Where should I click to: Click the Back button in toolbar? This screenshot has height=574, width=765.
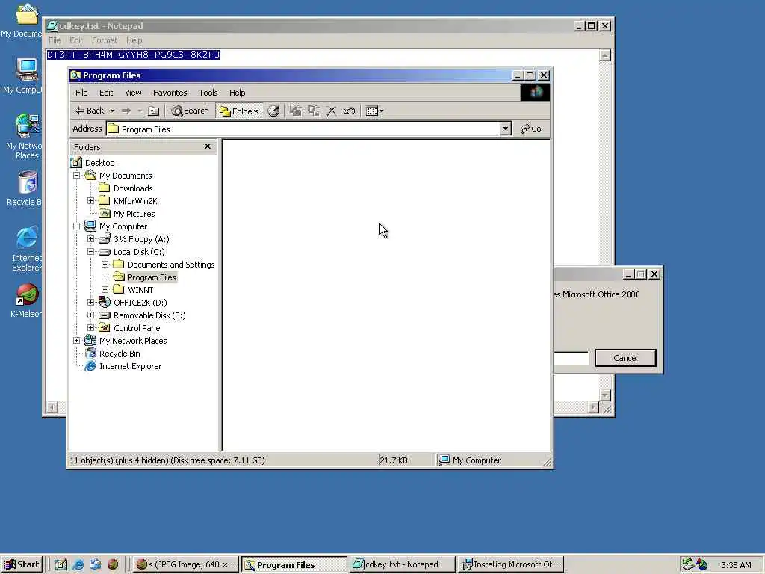click(90, 111)
